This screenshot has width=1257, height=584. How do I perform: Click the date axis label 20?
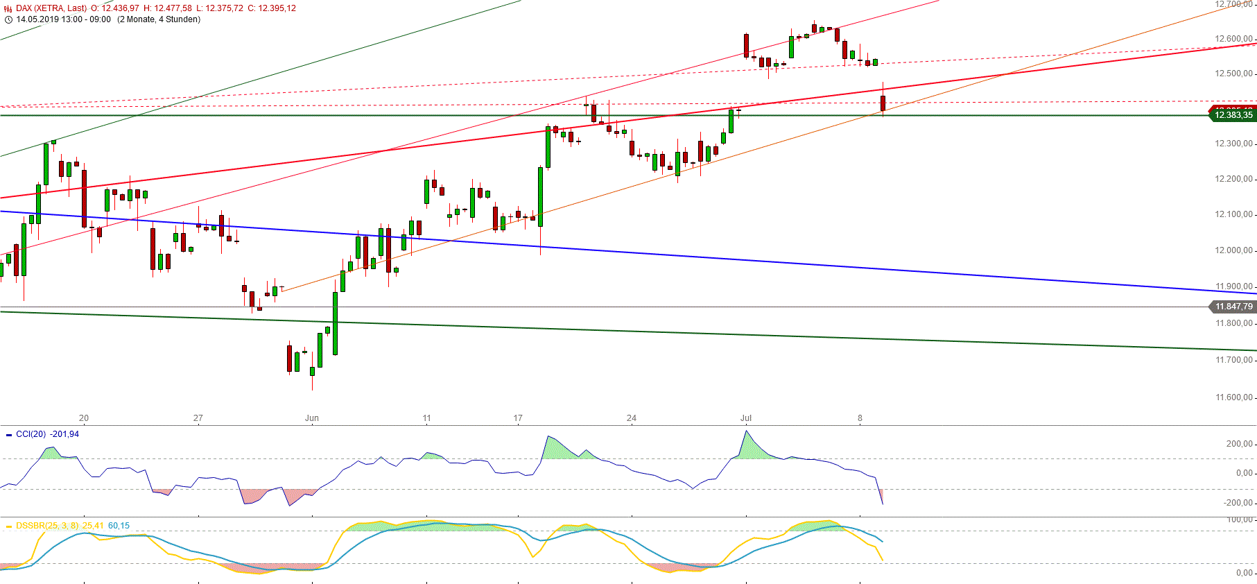84,418
